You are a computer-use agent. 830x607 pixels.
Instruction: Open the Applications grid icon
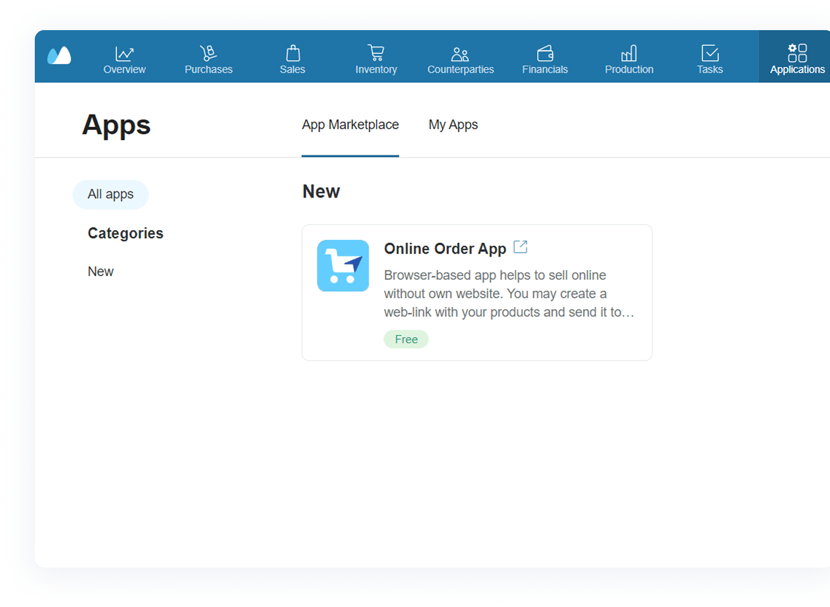click(x=797, y=53)
